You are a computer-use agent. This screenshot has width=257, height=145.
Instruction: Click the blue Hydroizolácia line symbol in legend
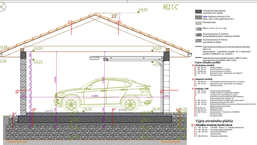point(199,47)
